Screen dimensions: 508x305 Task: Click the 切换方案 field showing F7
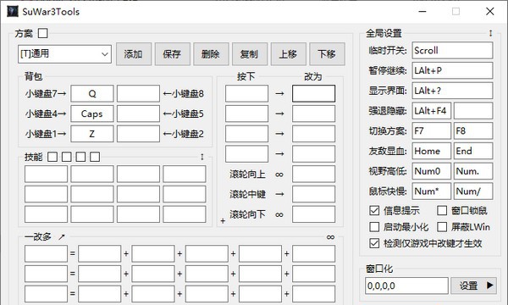pyautogui.click(x=432, y=131)
